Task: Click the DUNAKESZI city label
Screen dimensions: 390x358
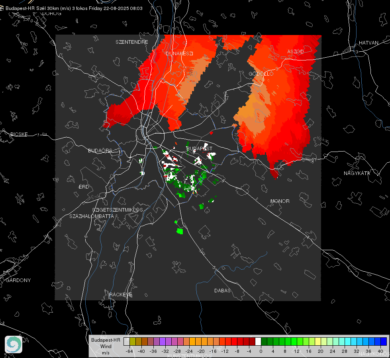Action: click(x=179, y=53)
